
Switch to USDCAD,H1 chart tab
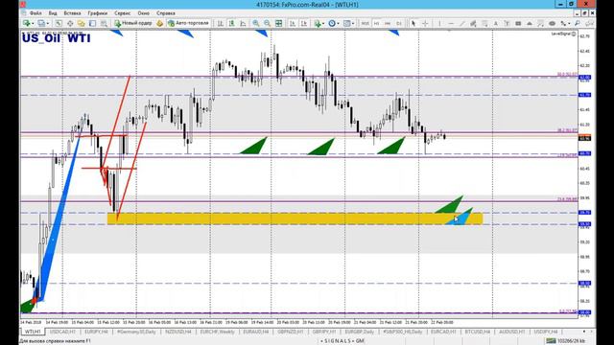click(62, 332)
